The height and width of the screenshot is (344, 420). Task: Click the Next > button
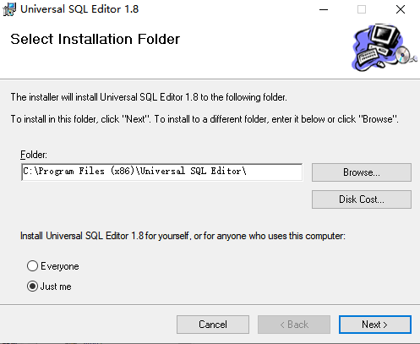(x=375, y=325)
